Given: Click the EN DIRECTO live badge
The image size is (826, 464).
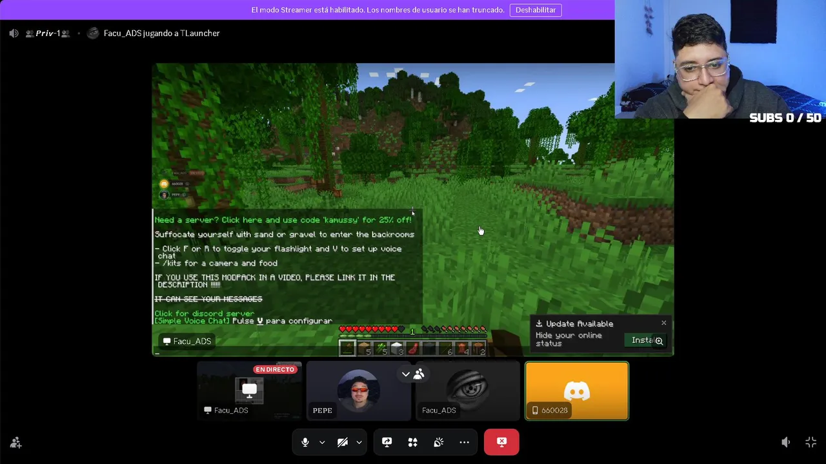Looking at the screenshot, I should 275,369.
